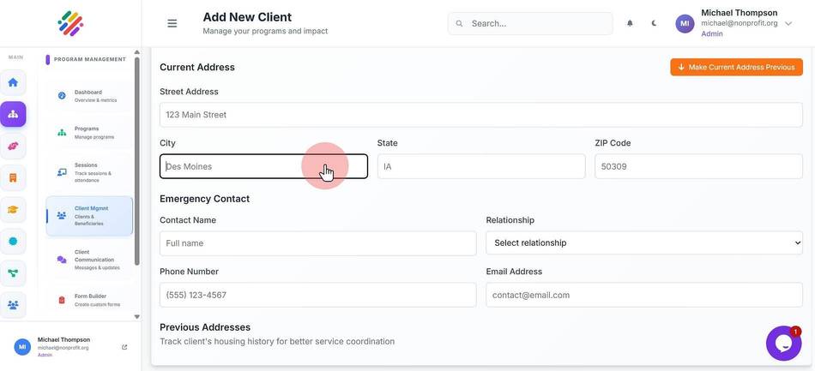Screen dimensions: 815x371
Task: Click sidebar scroll down arrow
Action: [136, 316]
